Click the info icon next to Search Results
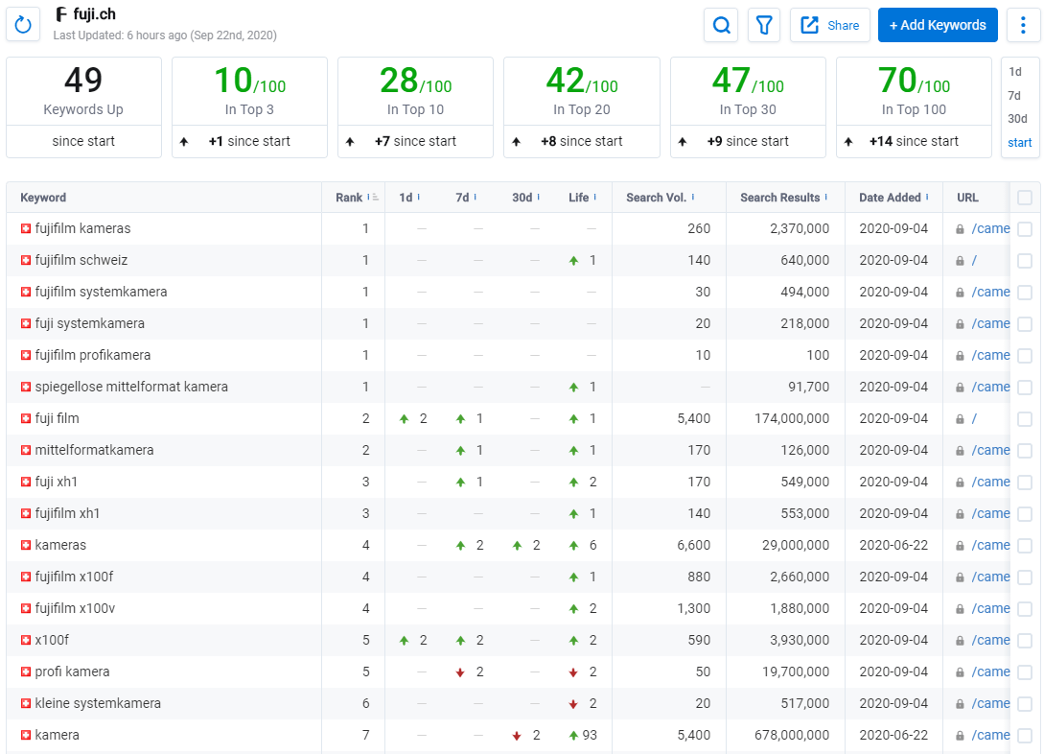 pyautogui.click(x=826, y=198)
